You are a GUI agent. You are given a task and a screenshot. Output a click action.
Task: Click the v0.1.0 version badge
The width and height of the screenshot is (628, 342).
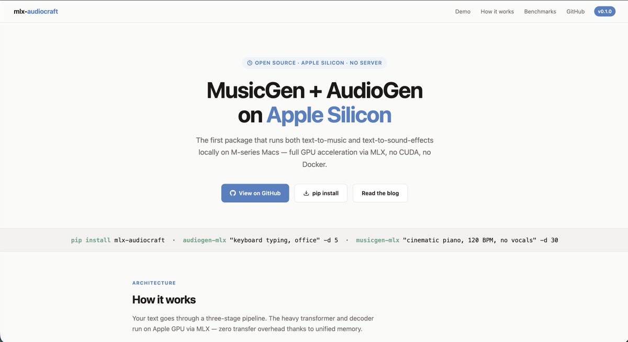[604, 12]
